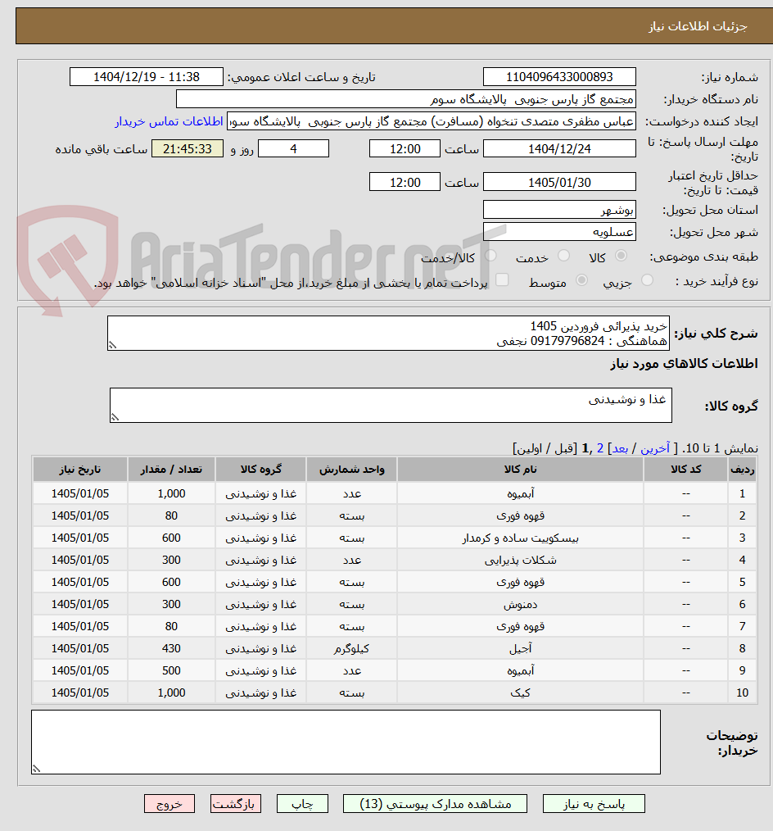Click quantity 300 in شکلات پذیرایی row

pyautogui.click(x=171, y=561)
